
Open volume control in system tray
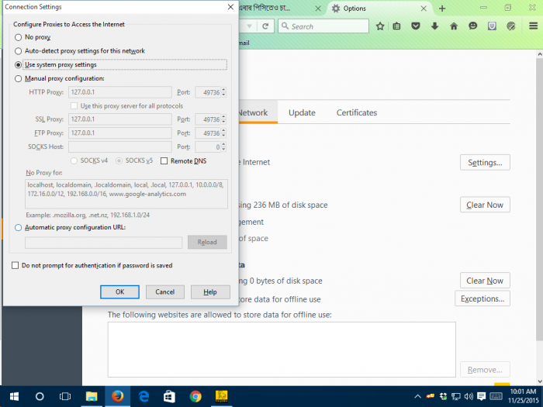click(x=469, y=397)
